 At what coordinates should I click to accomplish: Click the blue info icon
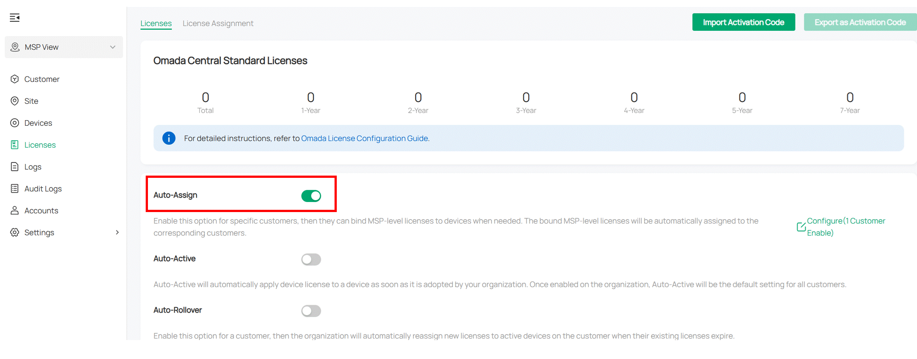pyautogui.click(x=169, y=138)
